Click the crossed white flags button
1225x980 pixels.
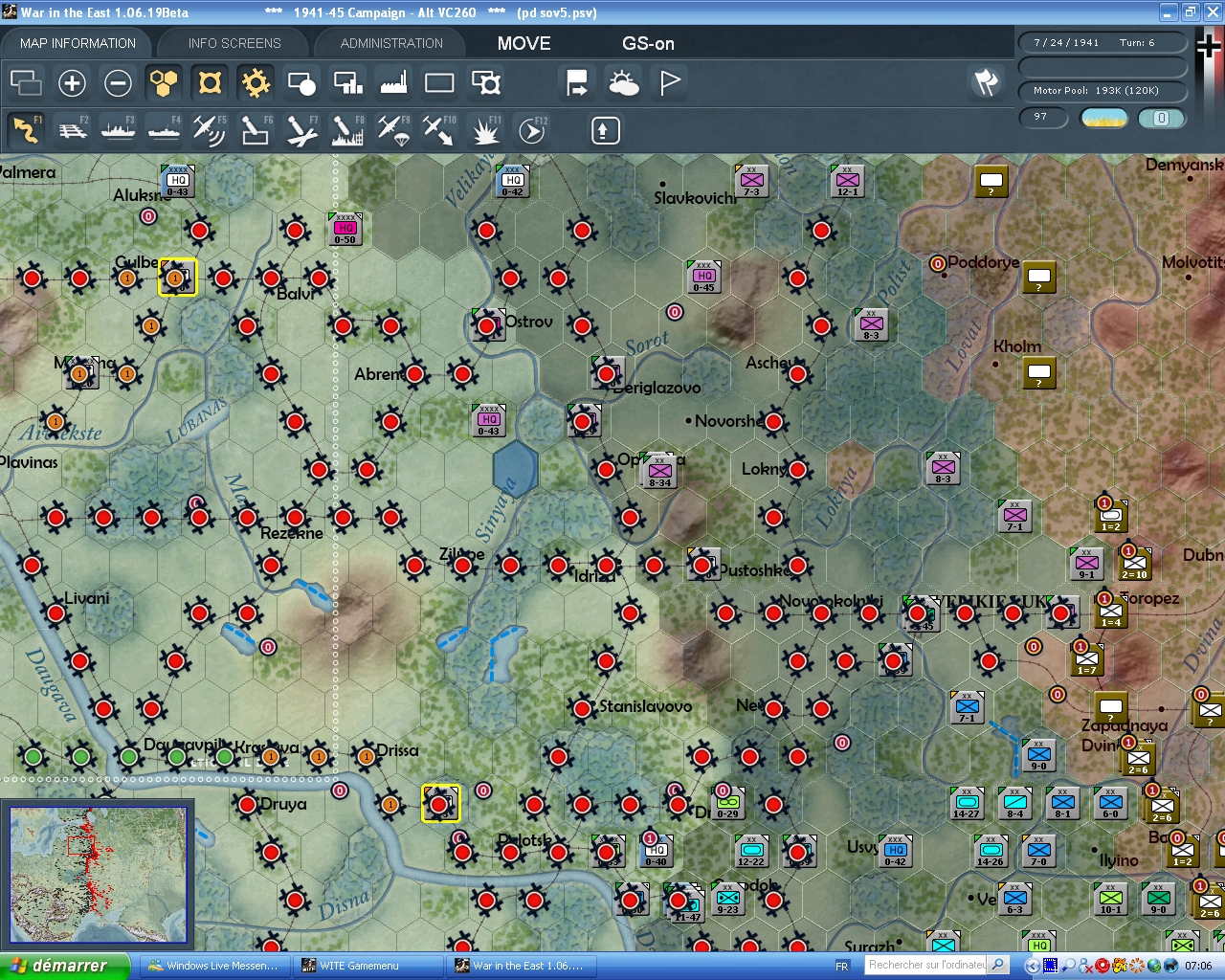coord(986,82)
